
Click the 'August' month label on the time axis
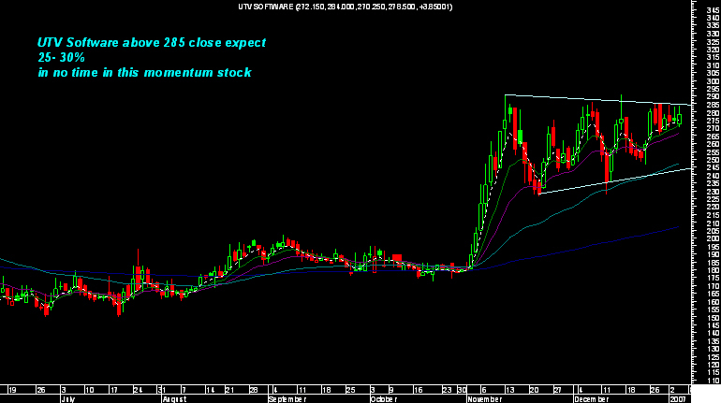coord(174,399)
